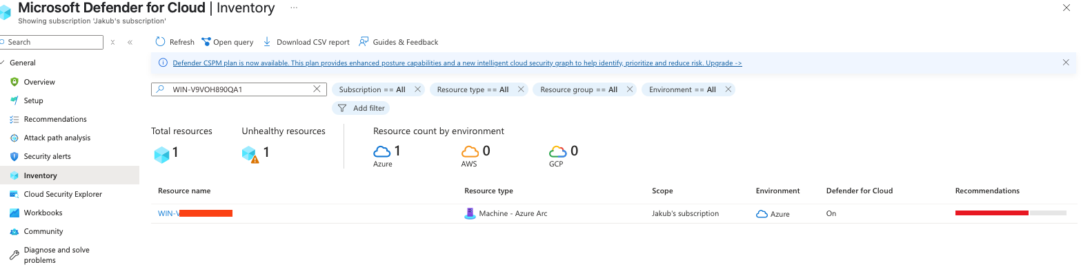Viewport: 1081px width, 269px height.
Task: Sort by Recommendations column header
Action: point(987,191)
